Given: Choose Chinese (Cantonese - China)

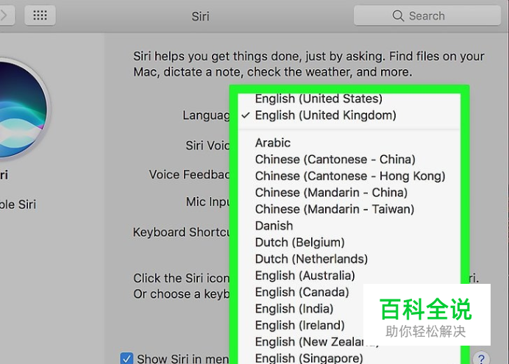Looking at the screenshot, I should pos(349,160).
